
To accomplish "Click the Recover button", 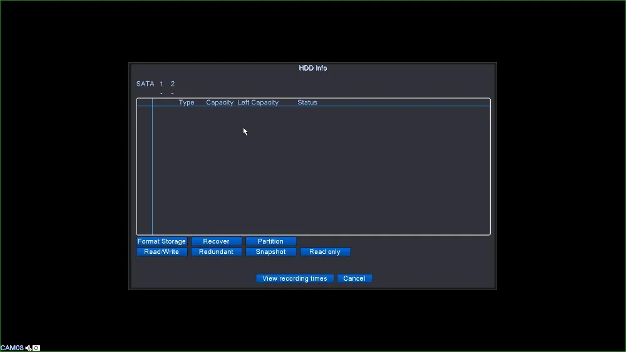I will (x=216, y=241).
